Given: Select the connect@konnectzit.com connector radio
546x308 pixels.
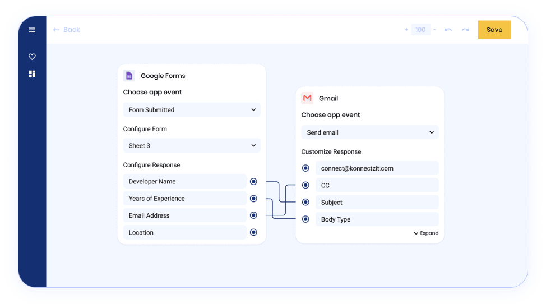Looking at the screenshot, I should click(x=306, y=168).
